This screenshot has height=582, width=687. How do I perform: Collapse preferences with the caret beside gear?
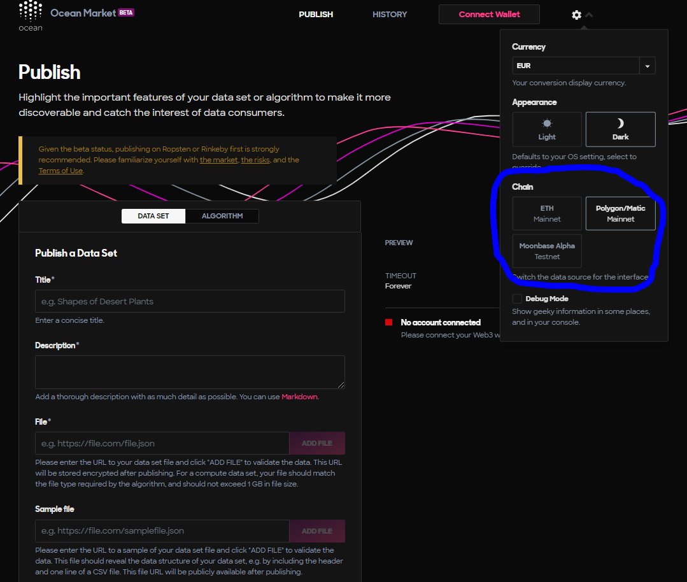click(x=589, y=15)
